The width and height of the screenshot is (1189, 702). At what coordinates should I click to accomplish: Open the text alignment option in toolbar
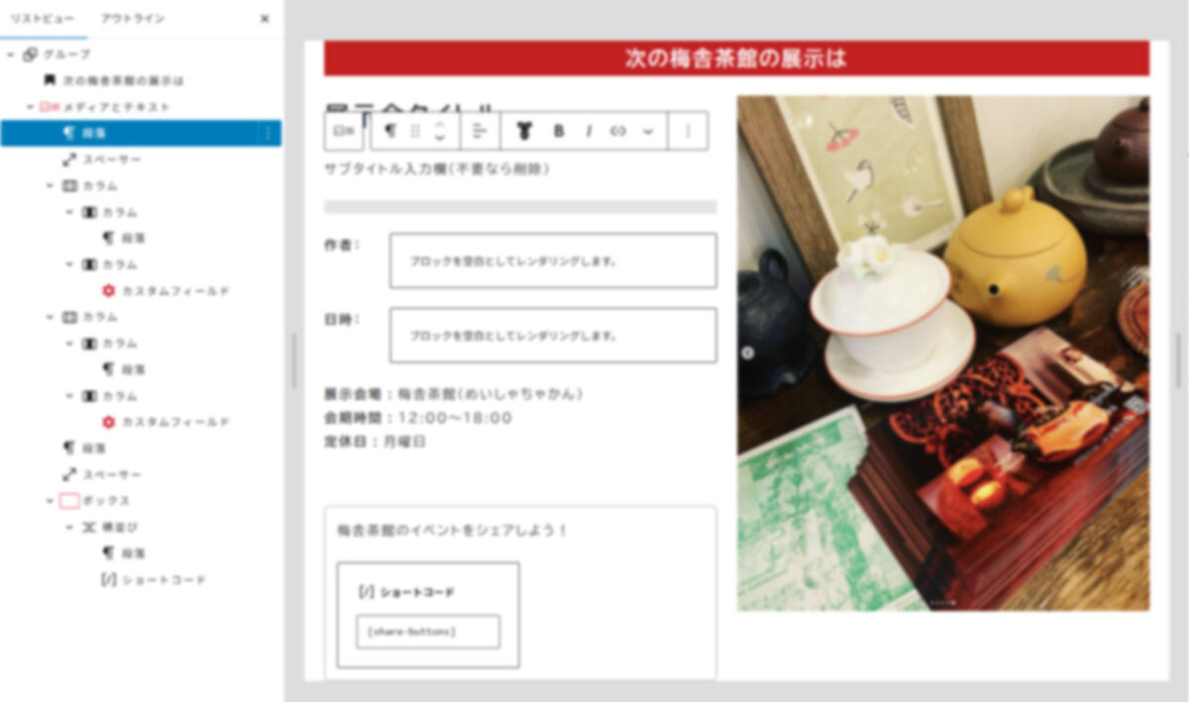(480, 131)
